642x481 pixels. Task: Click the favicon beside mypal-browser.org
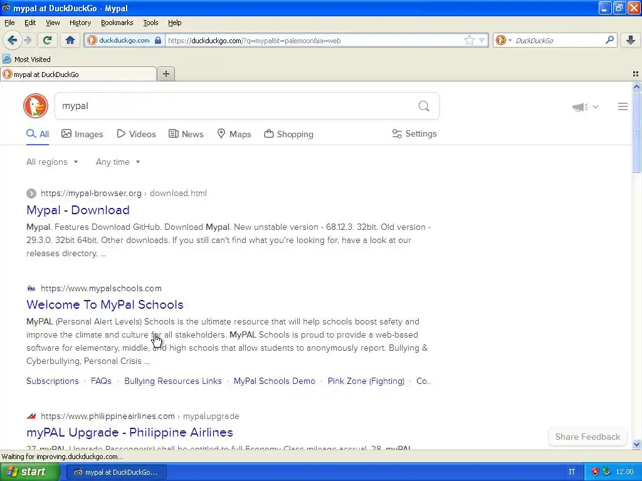click(31, 193)
